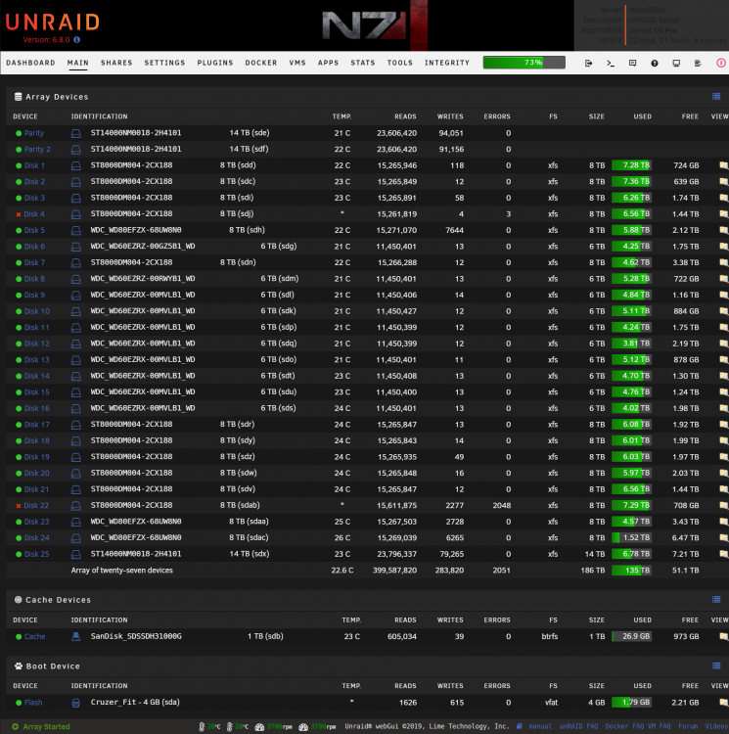Click the drive icon for Disk 22
Screen dimensions: 729x734
(x=75, y=506)
